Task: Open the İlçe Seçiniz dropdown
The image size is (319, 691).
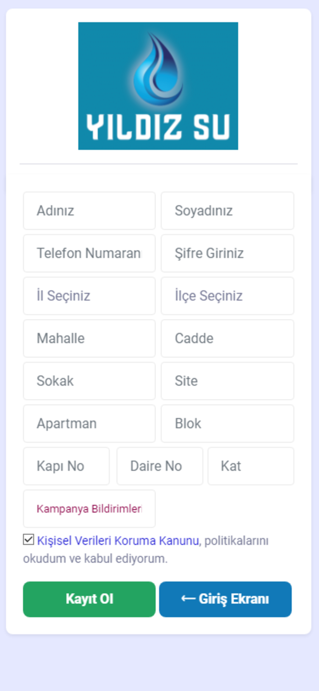Action: click(228, 296)
